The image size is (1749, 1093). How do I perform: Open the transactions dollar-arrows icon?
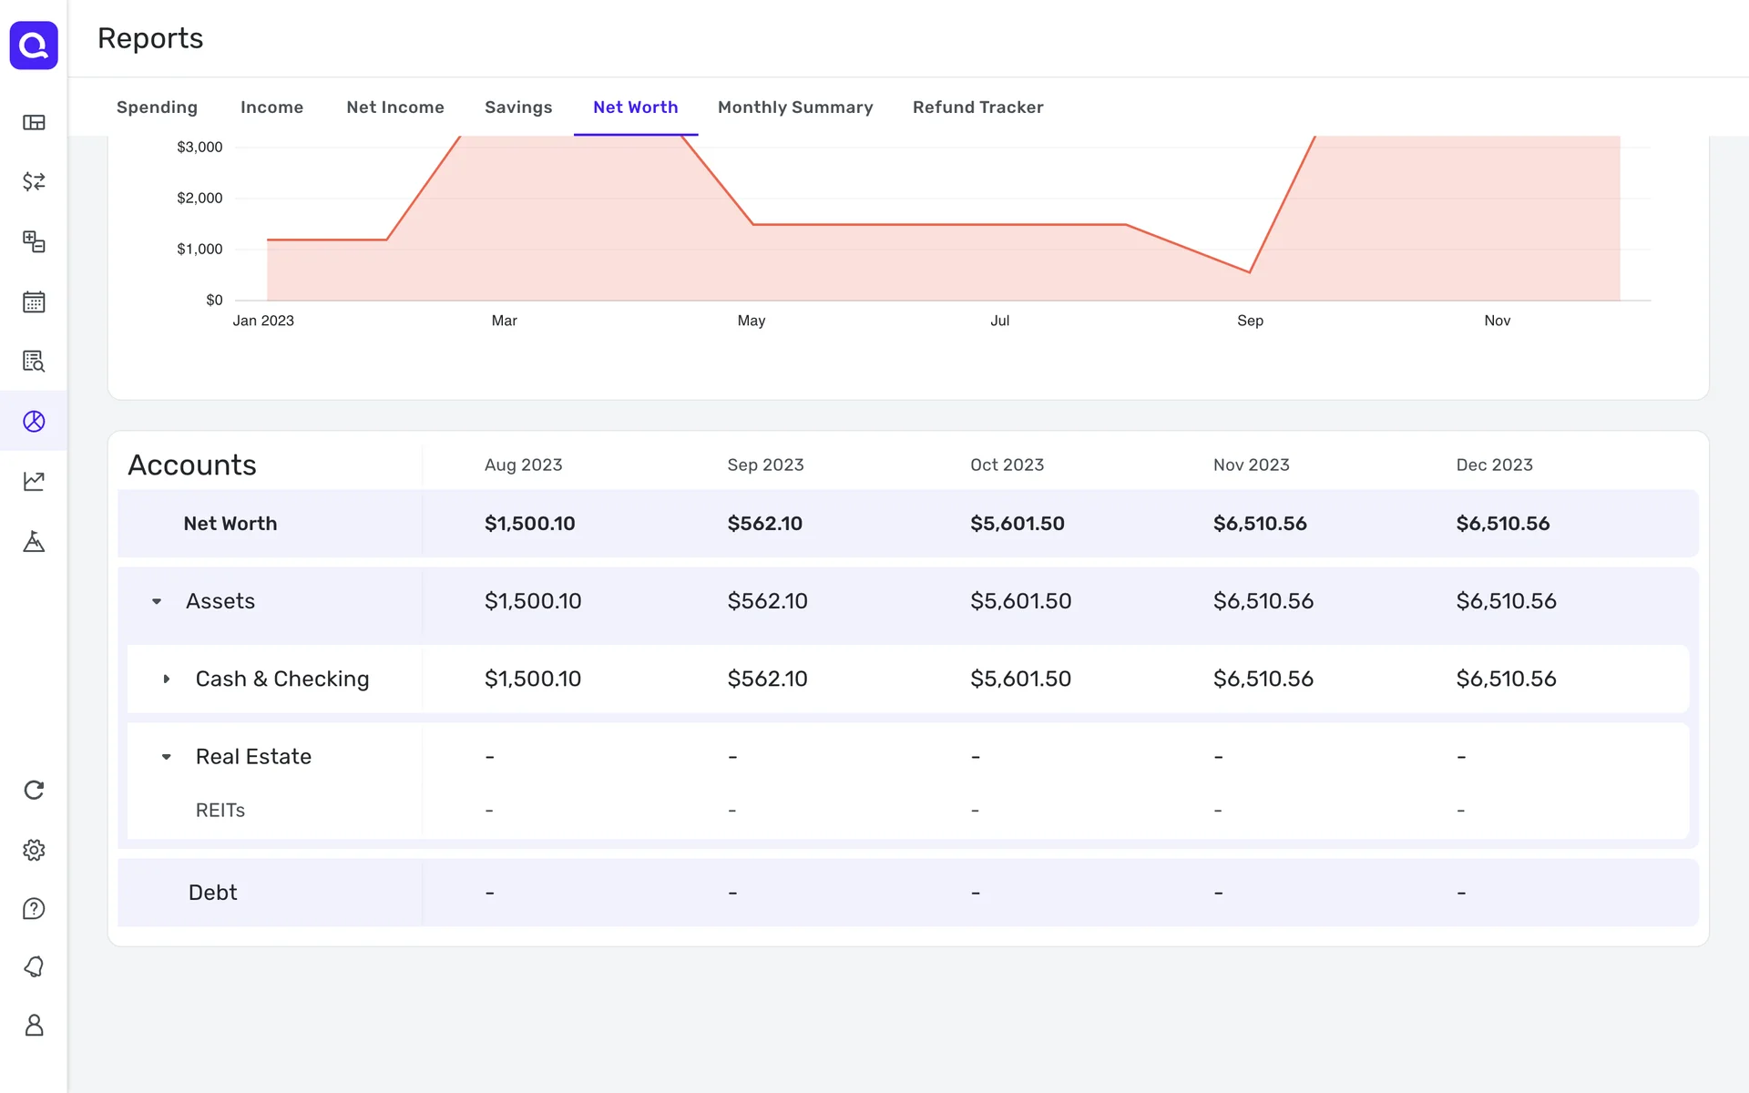click(x=34, y=181)
